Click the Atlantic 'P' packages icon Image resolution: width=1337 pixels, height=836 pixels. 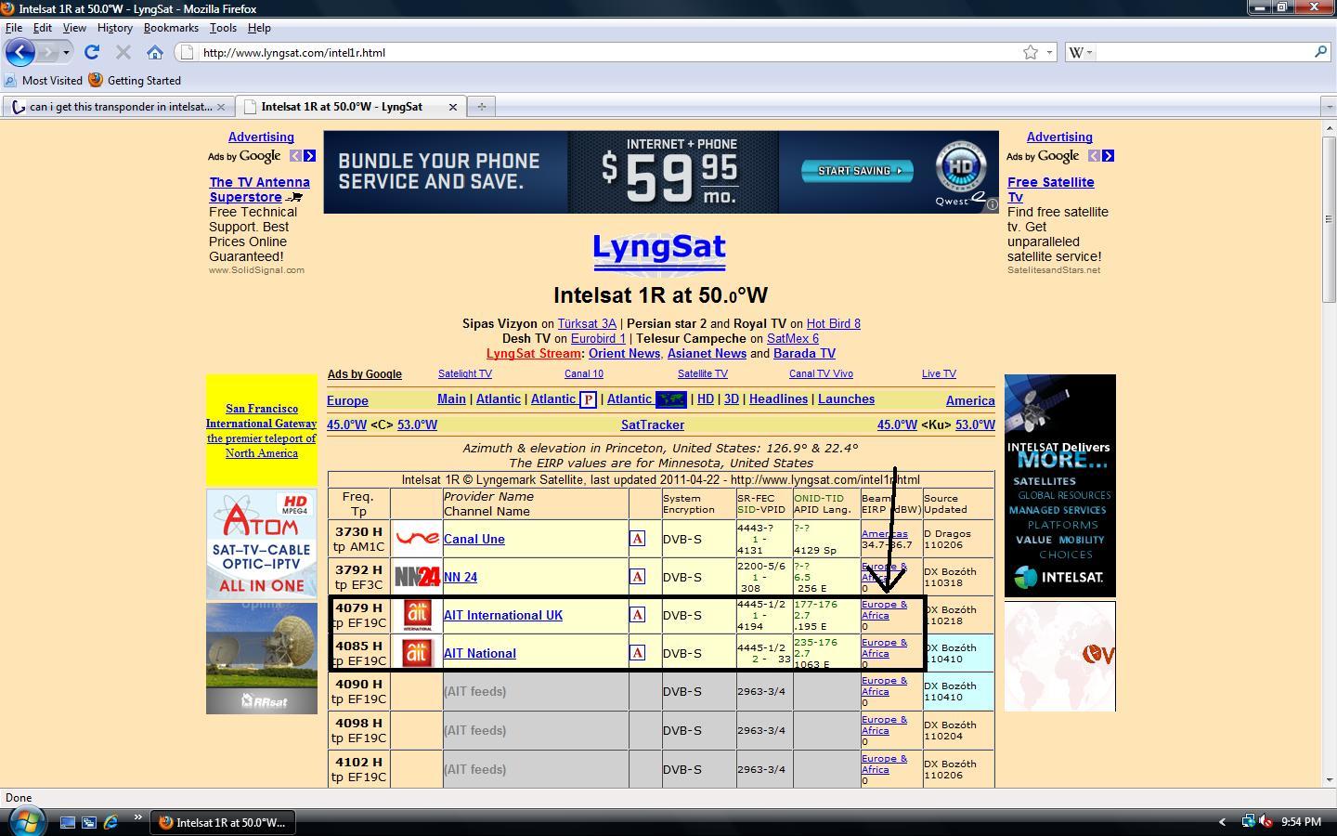[x=588, y=400]
